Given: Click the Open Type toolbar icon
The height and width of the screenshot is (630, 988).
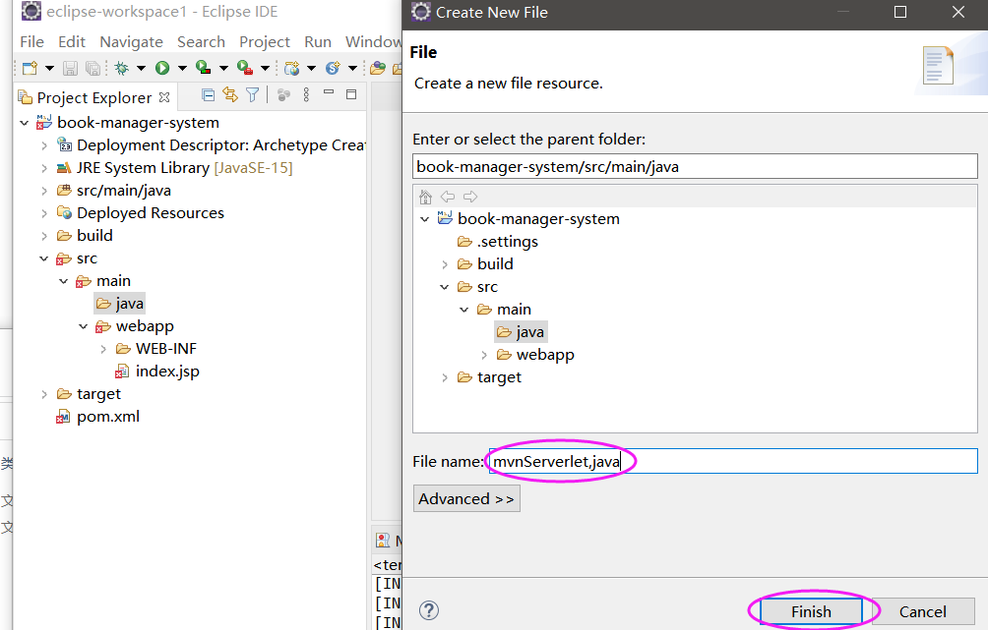Looking at the screenshot, I should (x=378, y=68).
